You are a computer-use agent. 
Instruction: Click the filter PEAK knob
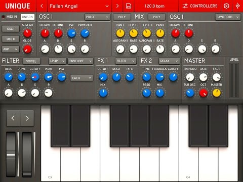49,77
